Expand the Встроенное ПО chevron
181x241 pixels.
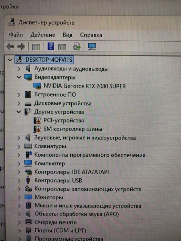(19, 95)
